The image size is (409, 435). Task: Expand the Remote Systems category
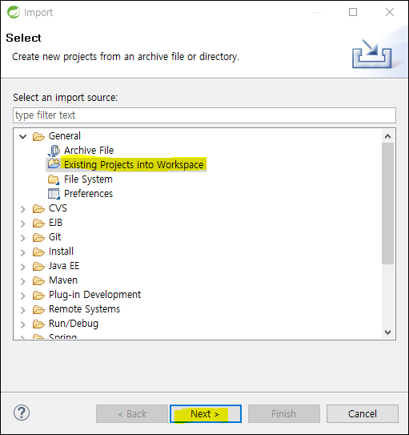point(23,310)
